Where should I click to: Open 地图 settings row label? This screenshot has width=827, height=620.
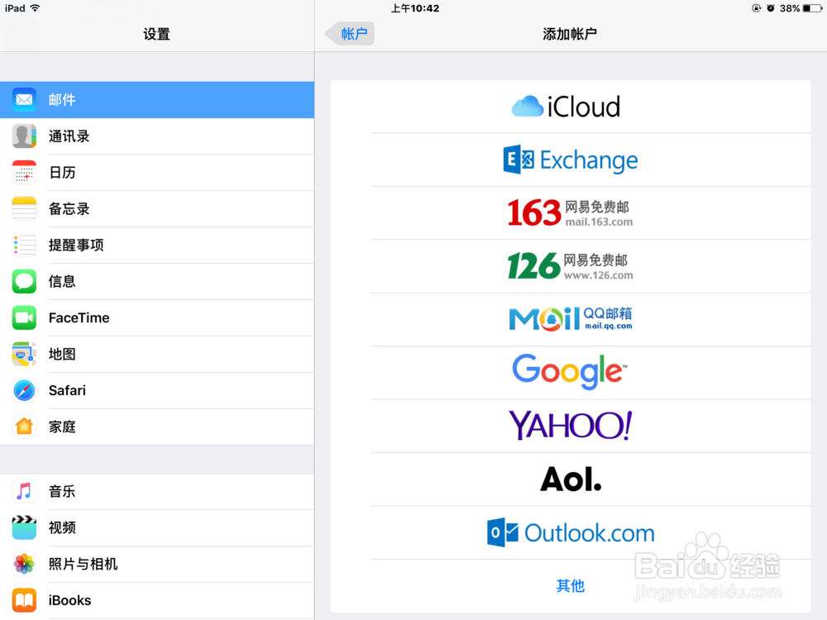coord(62,354)
